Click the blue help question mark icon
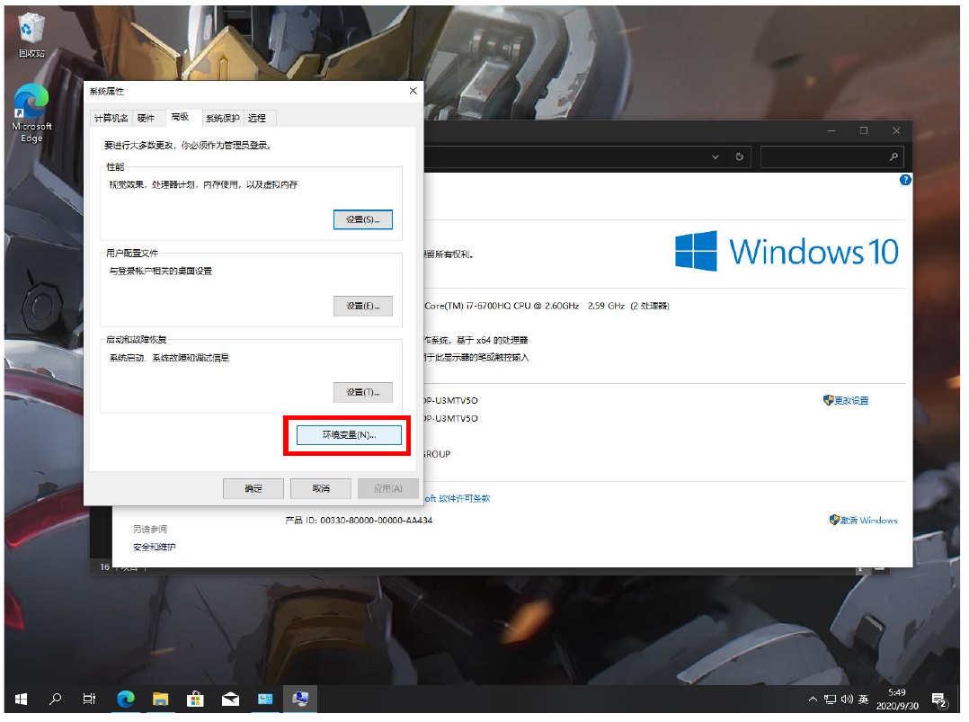 [x=905, y=180]
